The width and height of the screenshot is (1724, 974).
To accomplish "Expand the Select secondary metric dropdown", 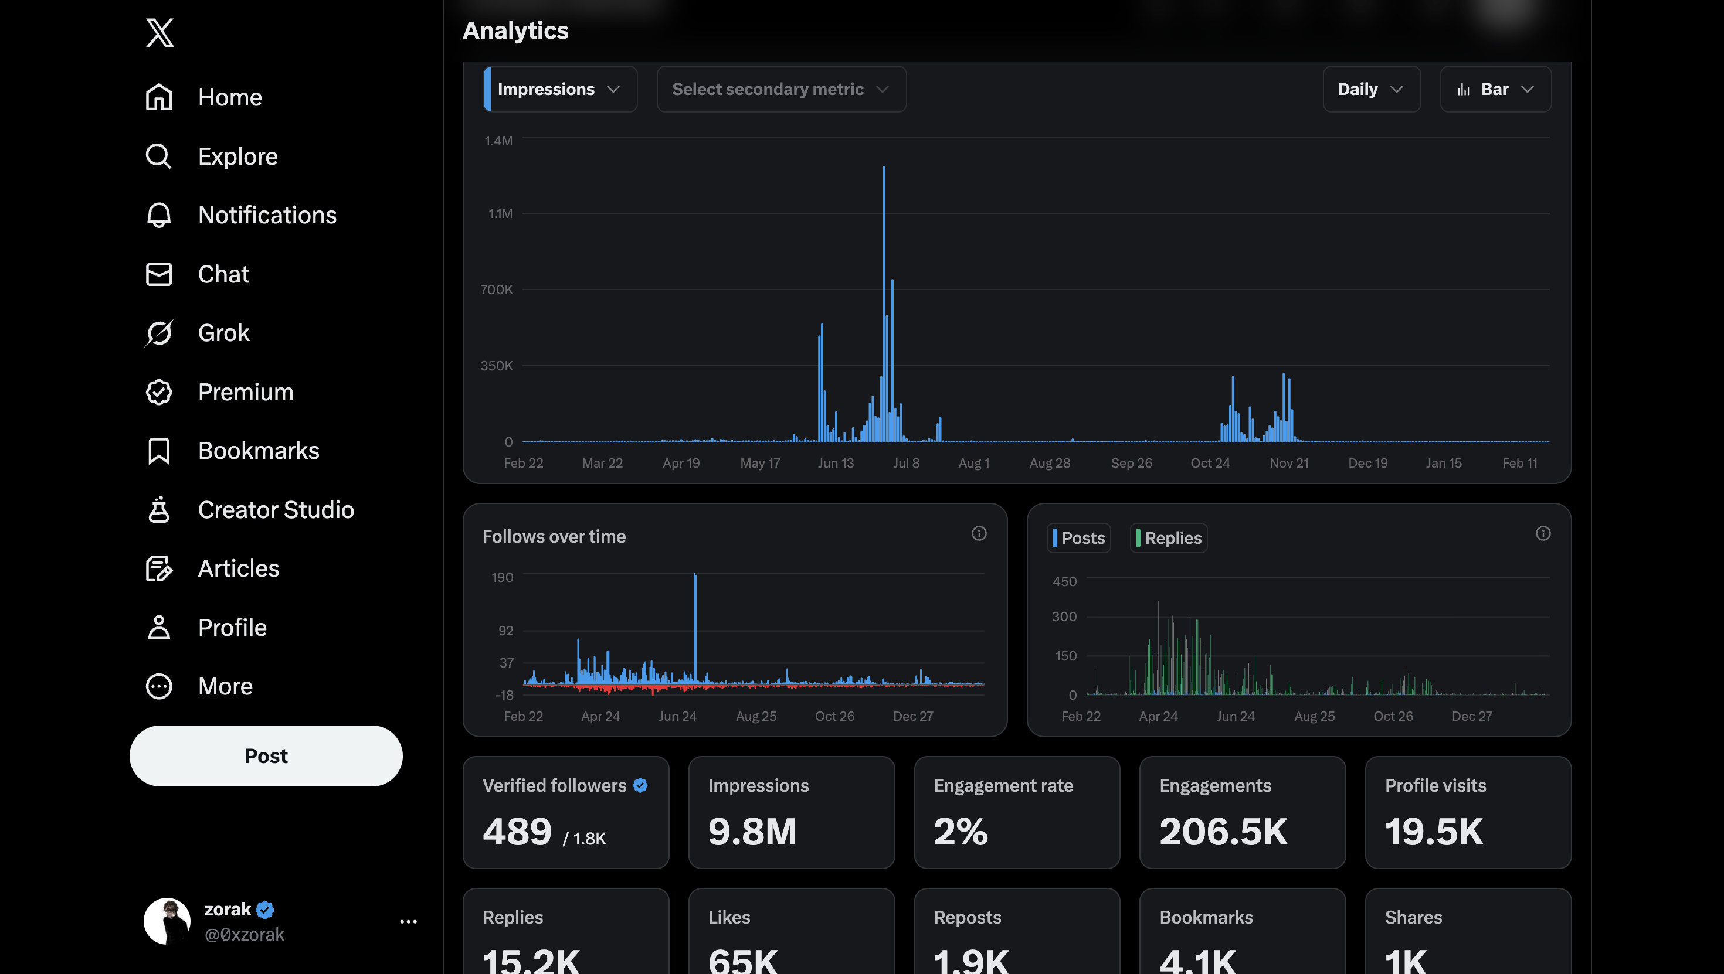I will click(781, 89).
